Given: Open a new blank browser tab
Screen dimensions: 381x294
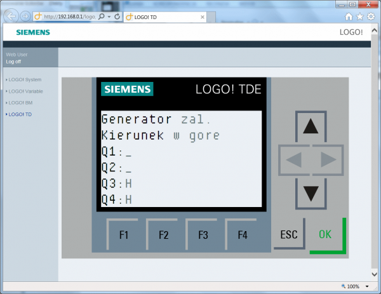Looking at the screenshot, I should [211, 17].
